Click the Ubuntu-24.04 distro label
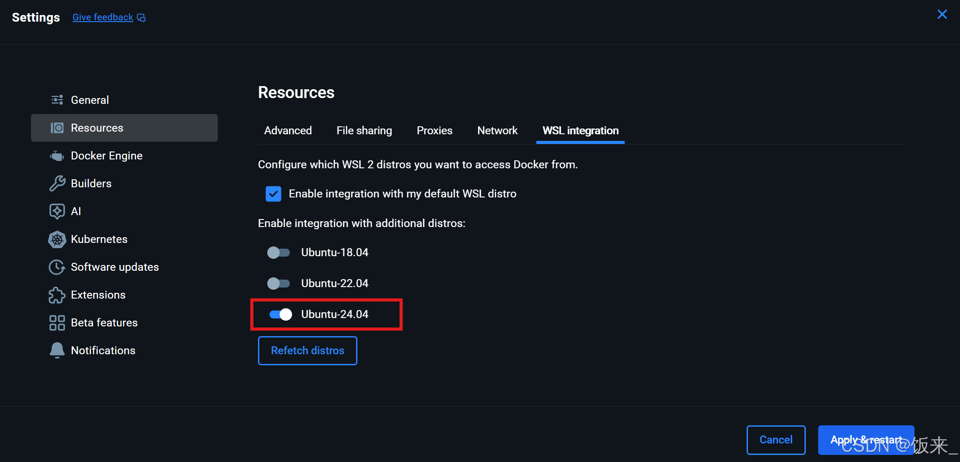 tap(334, 314)
